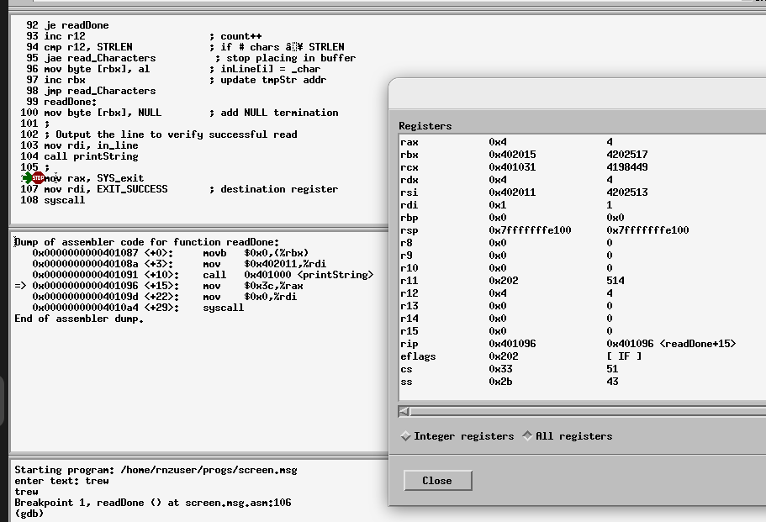Viewport: 766px width, 522px height.
Task: Select the Integer registers radio option
Action: pyautogui.click(x=457, y=436)
